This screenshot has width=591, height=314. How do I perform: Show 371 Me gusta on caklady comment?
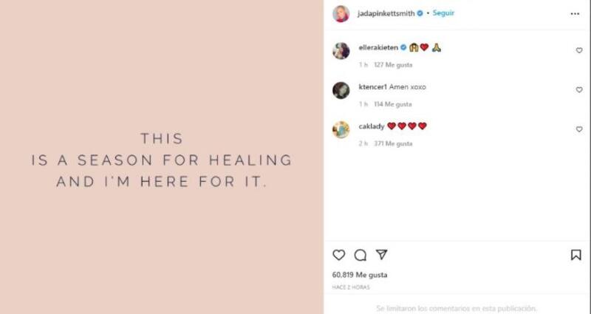coord(393,143)
